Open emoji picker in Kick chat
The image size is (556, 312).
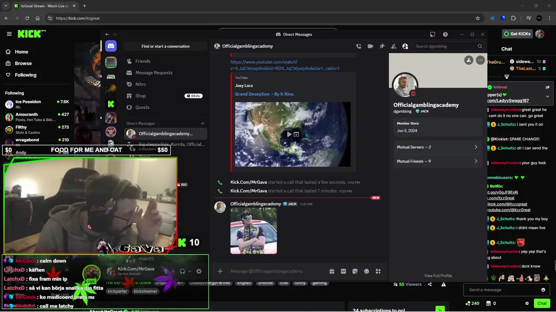543,290
